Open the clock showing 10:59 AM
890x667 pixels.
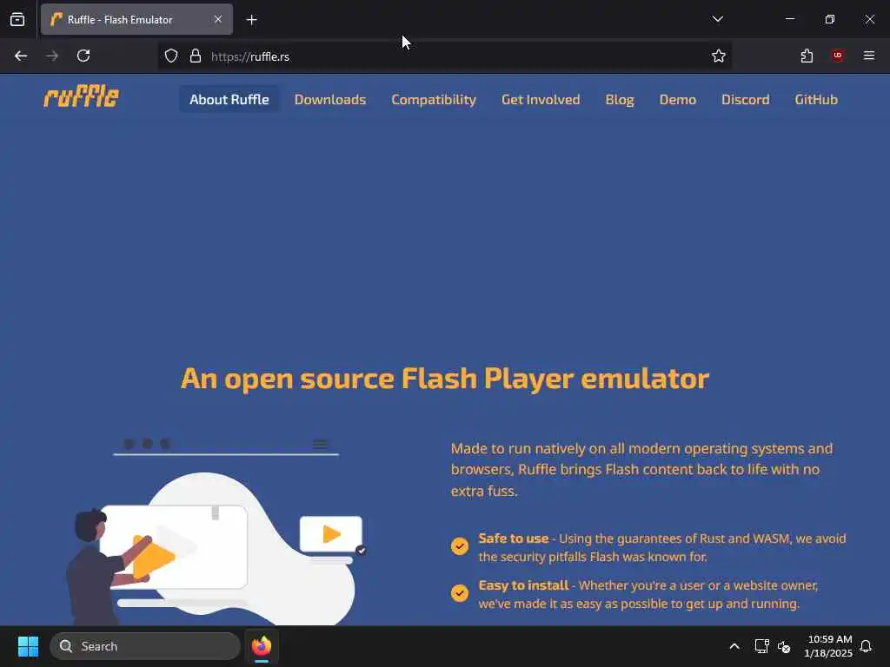pos(828,646)
